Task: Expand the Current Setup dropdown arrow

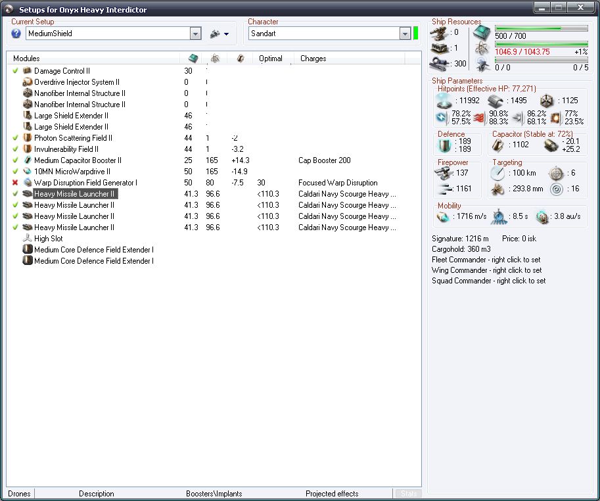Action: click(195, 34)
